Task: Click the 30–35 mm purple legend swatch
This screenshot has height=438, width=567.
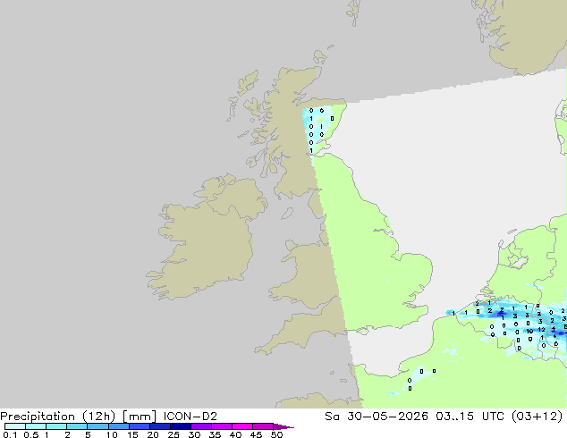Action: 201,426
